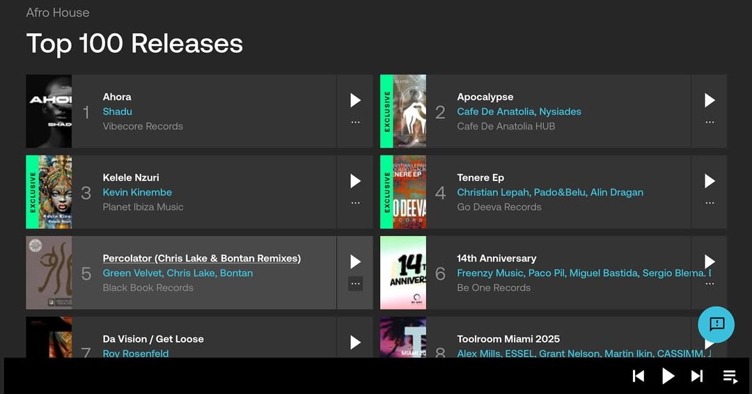Open Black Book Records label
The width and height of the screenshot is (752, 394).
click(x=148, y=288)
